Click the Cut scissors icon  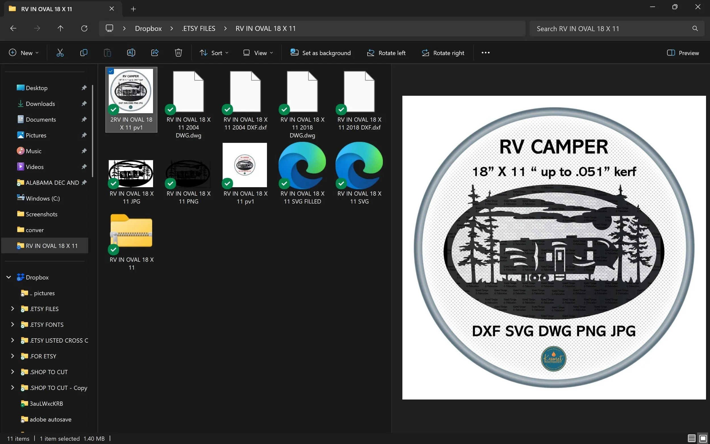coord(60,53)
